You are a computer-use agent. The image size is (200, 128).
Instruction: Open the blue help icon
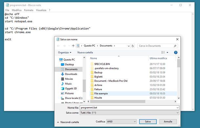pos(176,52)
